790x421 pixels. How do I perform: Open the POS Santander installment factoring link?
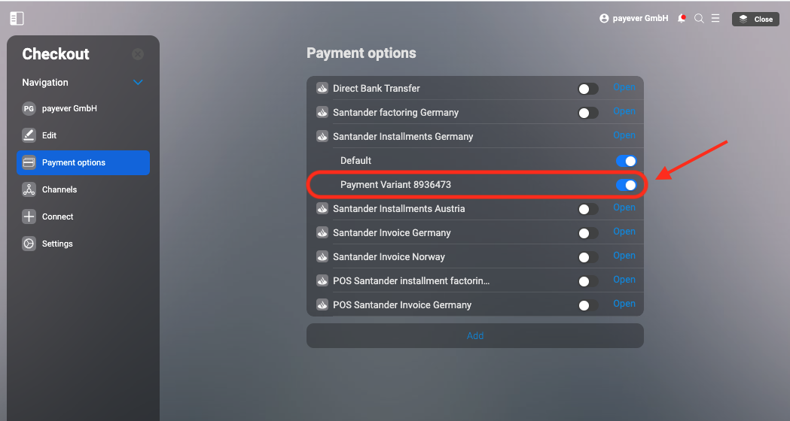click(624, 280)
